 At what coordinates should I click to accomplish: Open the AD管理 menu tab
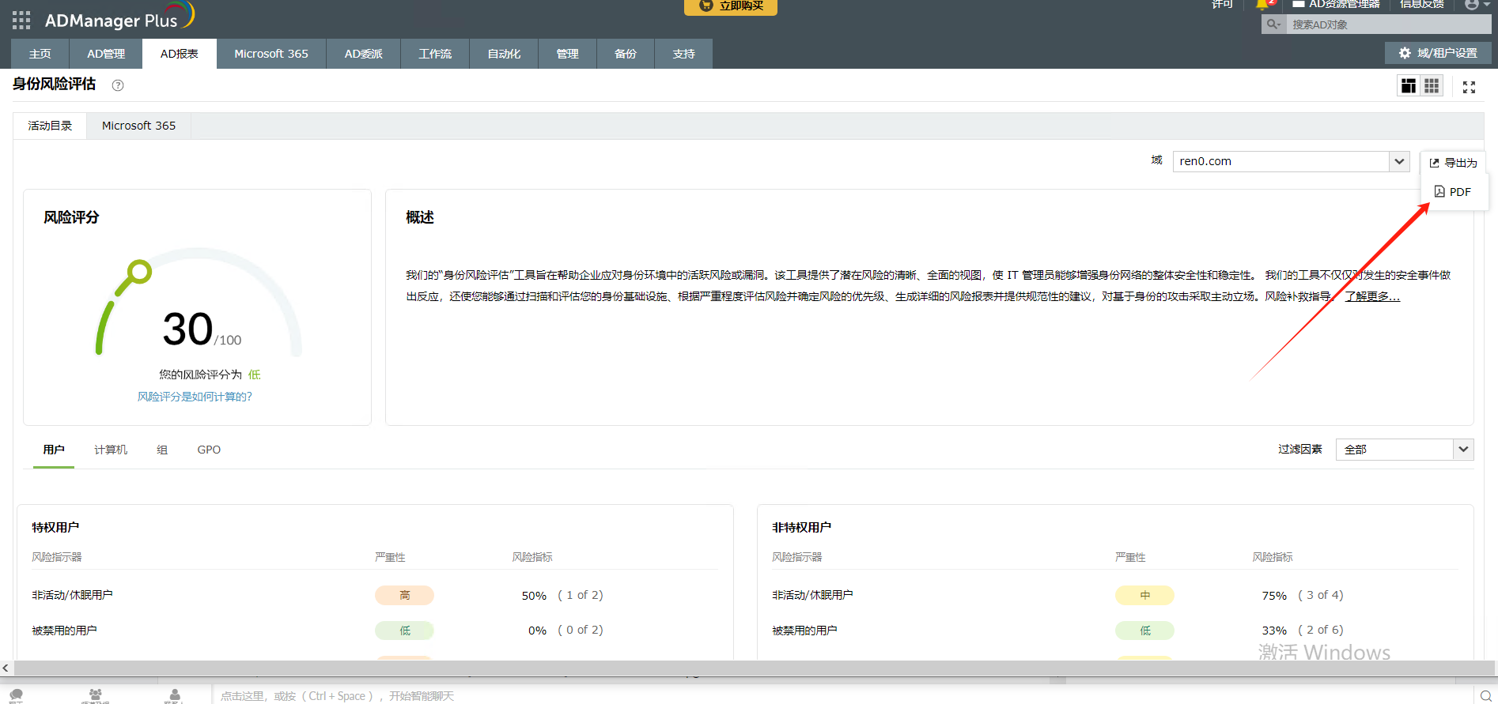coord(106,54)
